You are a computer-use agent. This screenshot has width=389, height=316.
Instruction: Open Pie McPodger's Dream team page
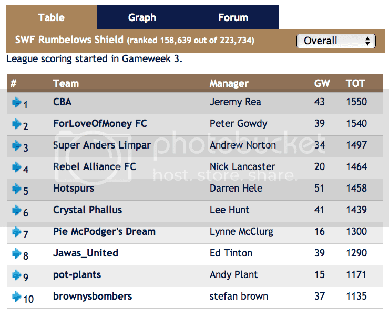[104, 231]
